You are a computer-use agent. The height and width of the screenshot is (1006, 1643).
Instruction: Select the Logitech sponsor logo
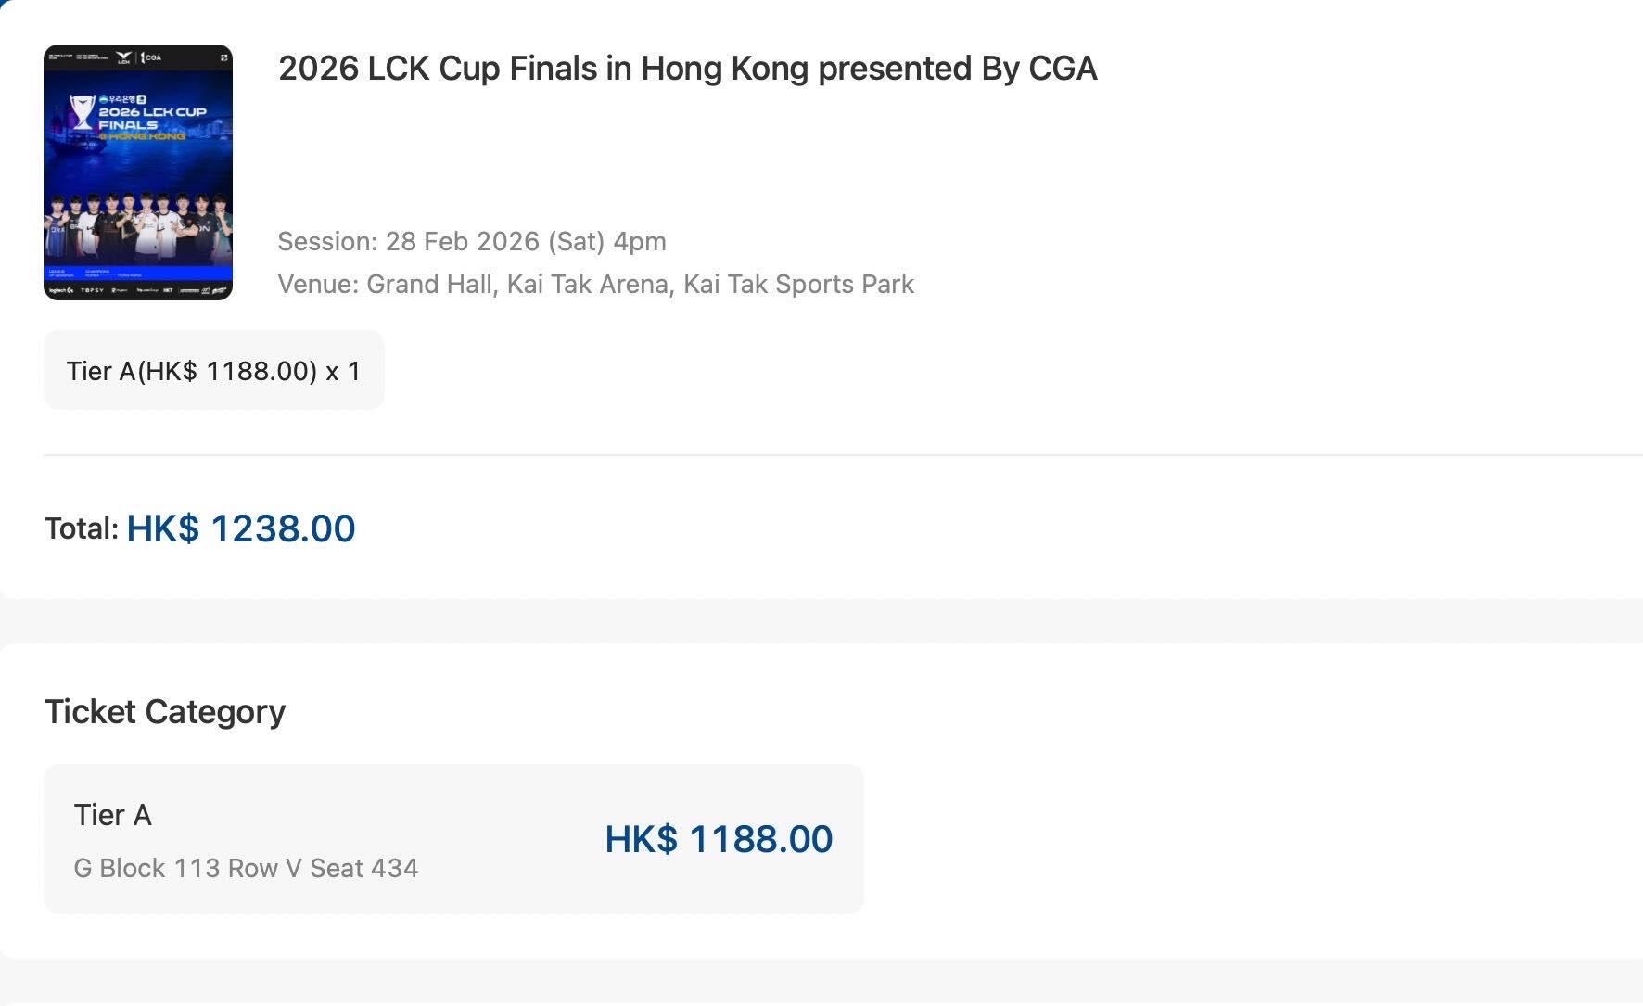coord(60,289)
